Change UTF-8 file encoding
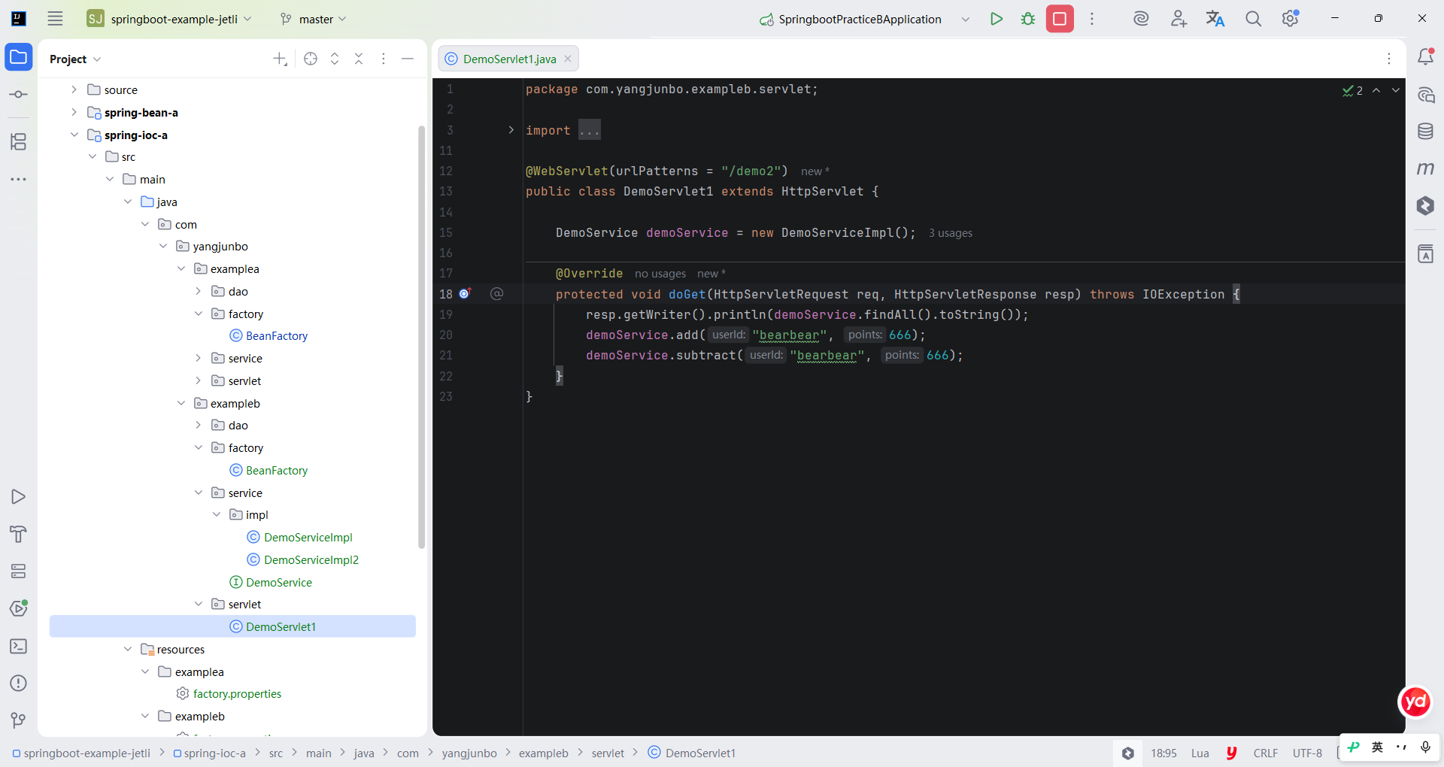The width and height of the screenshot is (1444, 767). [1307, 753]
